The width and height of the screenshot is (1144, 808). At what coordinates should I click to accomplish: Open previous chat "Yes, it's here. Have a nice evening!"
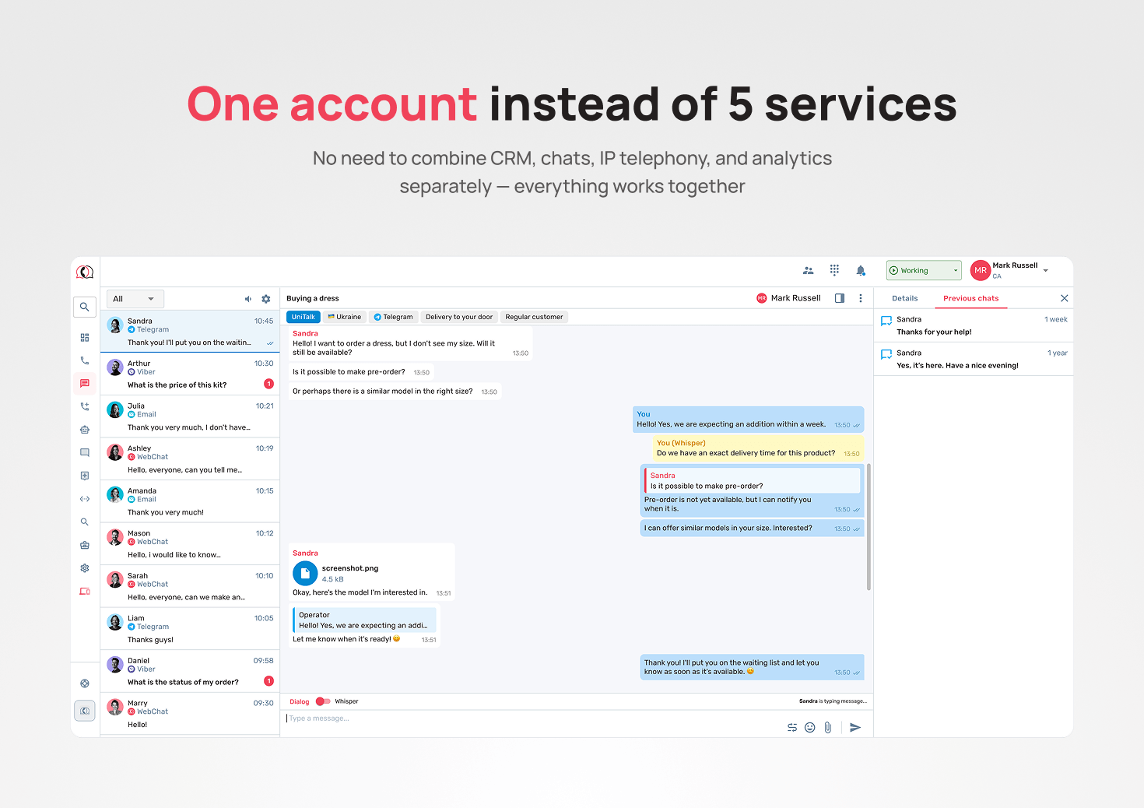pyautogui.click(x=974, y=359)
